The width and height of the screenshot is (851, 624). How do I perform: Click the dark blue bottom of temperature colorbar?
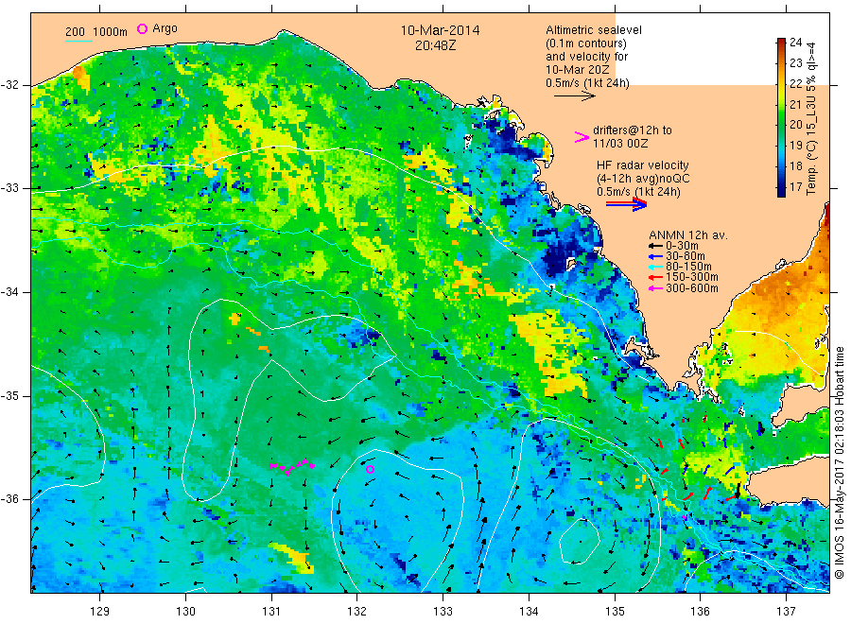781,191
